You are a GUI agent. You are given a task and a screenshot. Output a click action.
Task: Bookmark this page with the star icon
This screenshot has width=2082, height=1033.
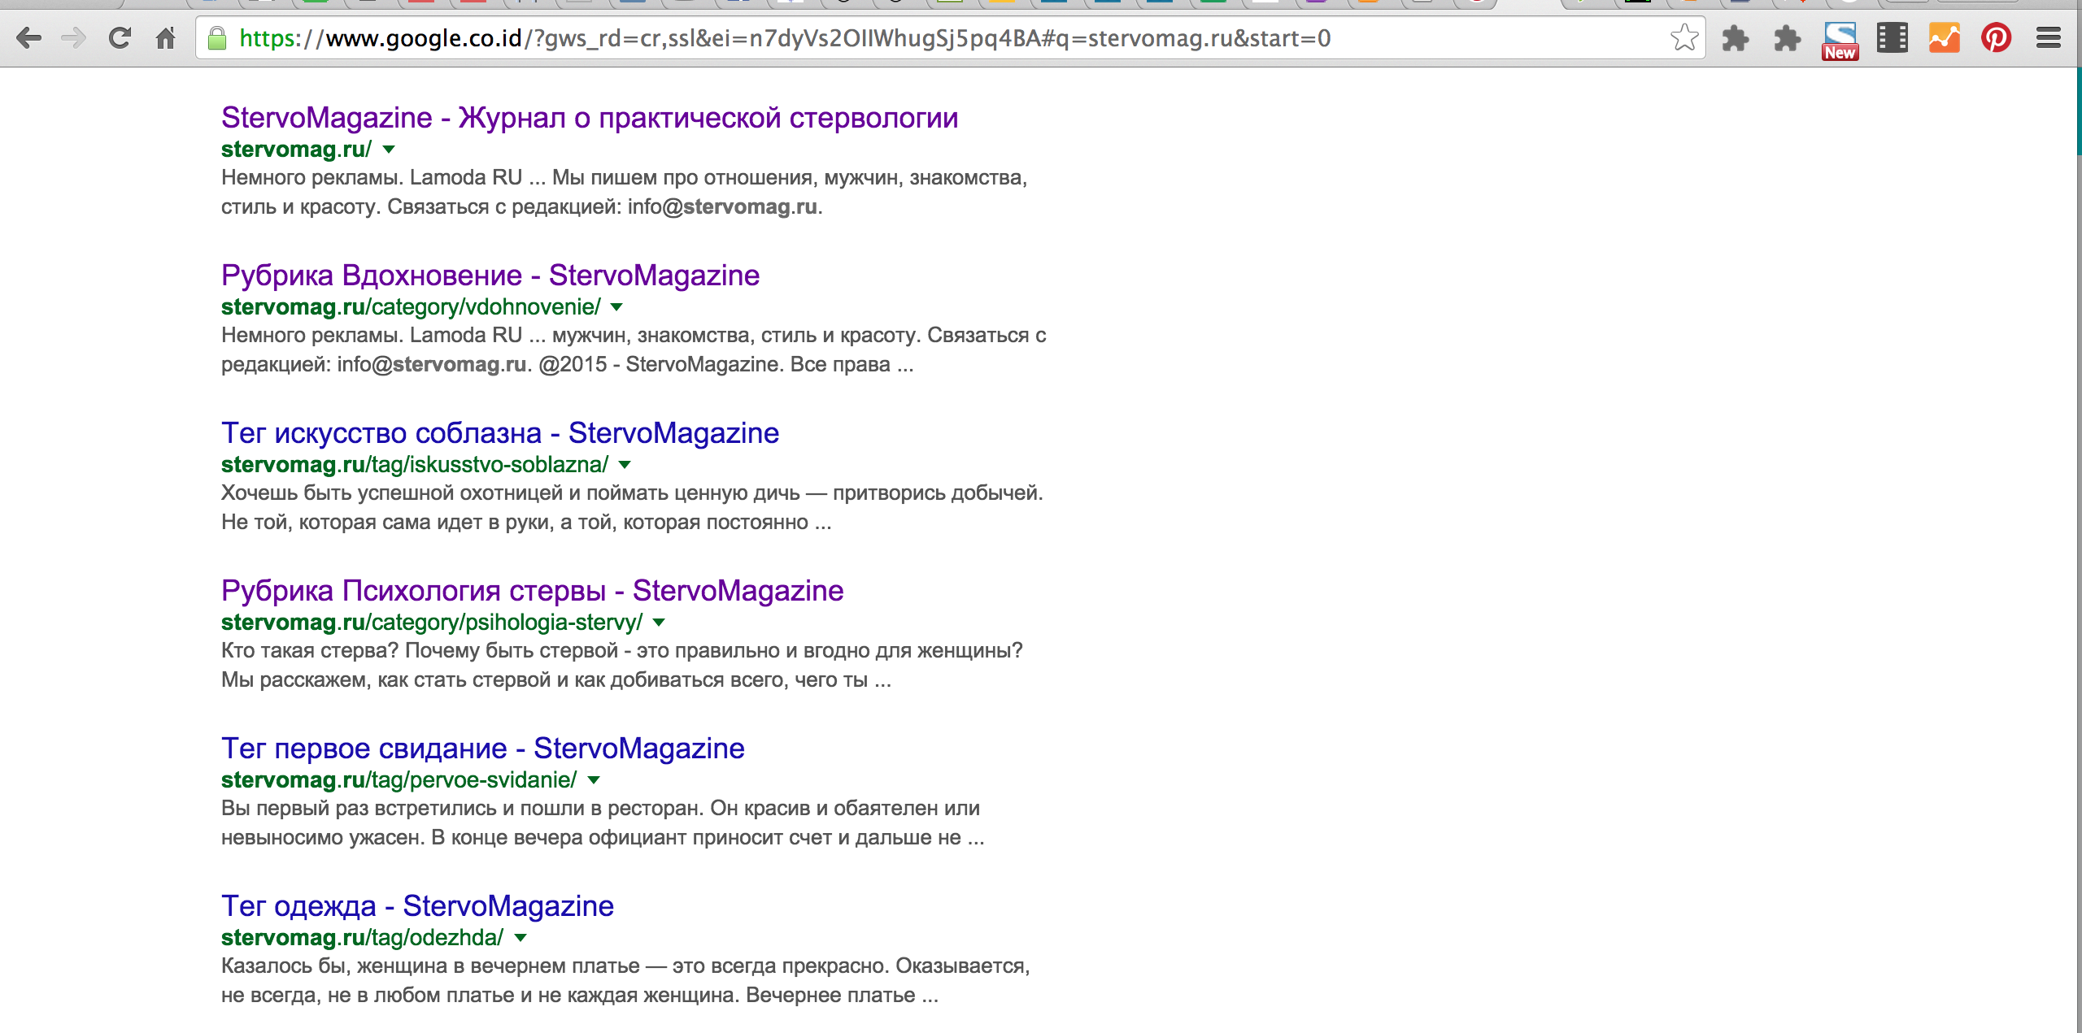tap(1683, 38)
